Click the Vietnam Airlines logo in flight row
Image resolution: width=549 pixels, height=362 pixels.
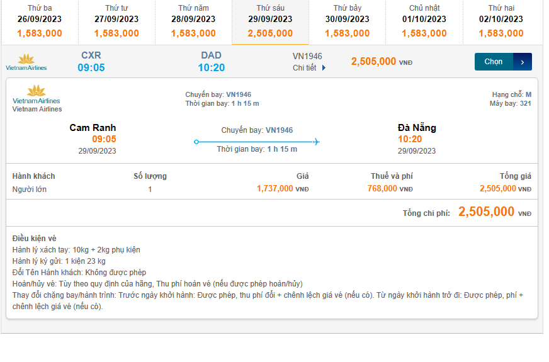point(26,62)
